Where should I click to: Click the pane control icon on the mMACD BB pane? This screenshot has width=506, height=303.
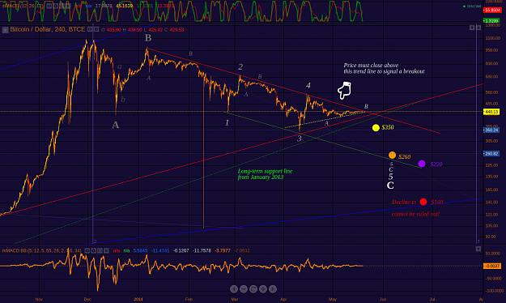click(478, 249)
